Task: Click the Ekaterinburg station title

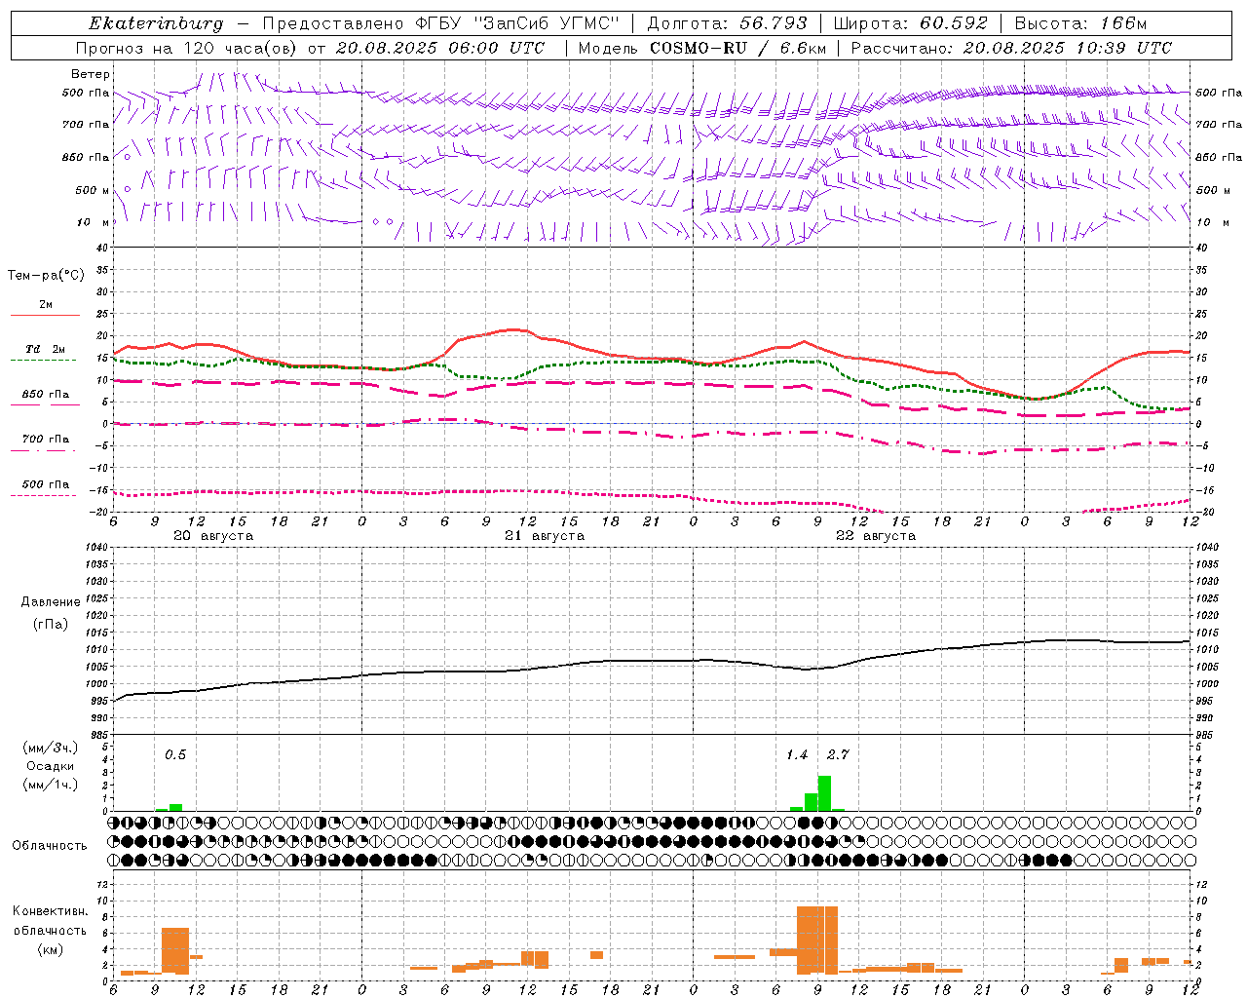Action: coord(156,23)
